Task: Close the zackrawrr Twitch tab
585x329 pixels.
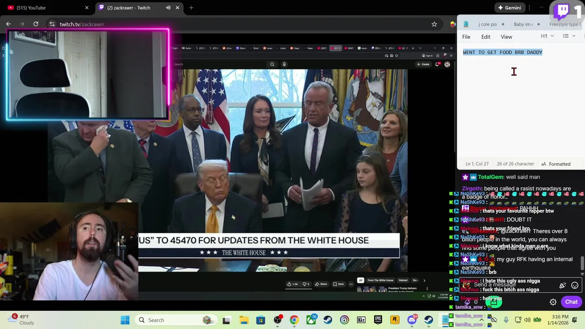Action: click(177, 8)
